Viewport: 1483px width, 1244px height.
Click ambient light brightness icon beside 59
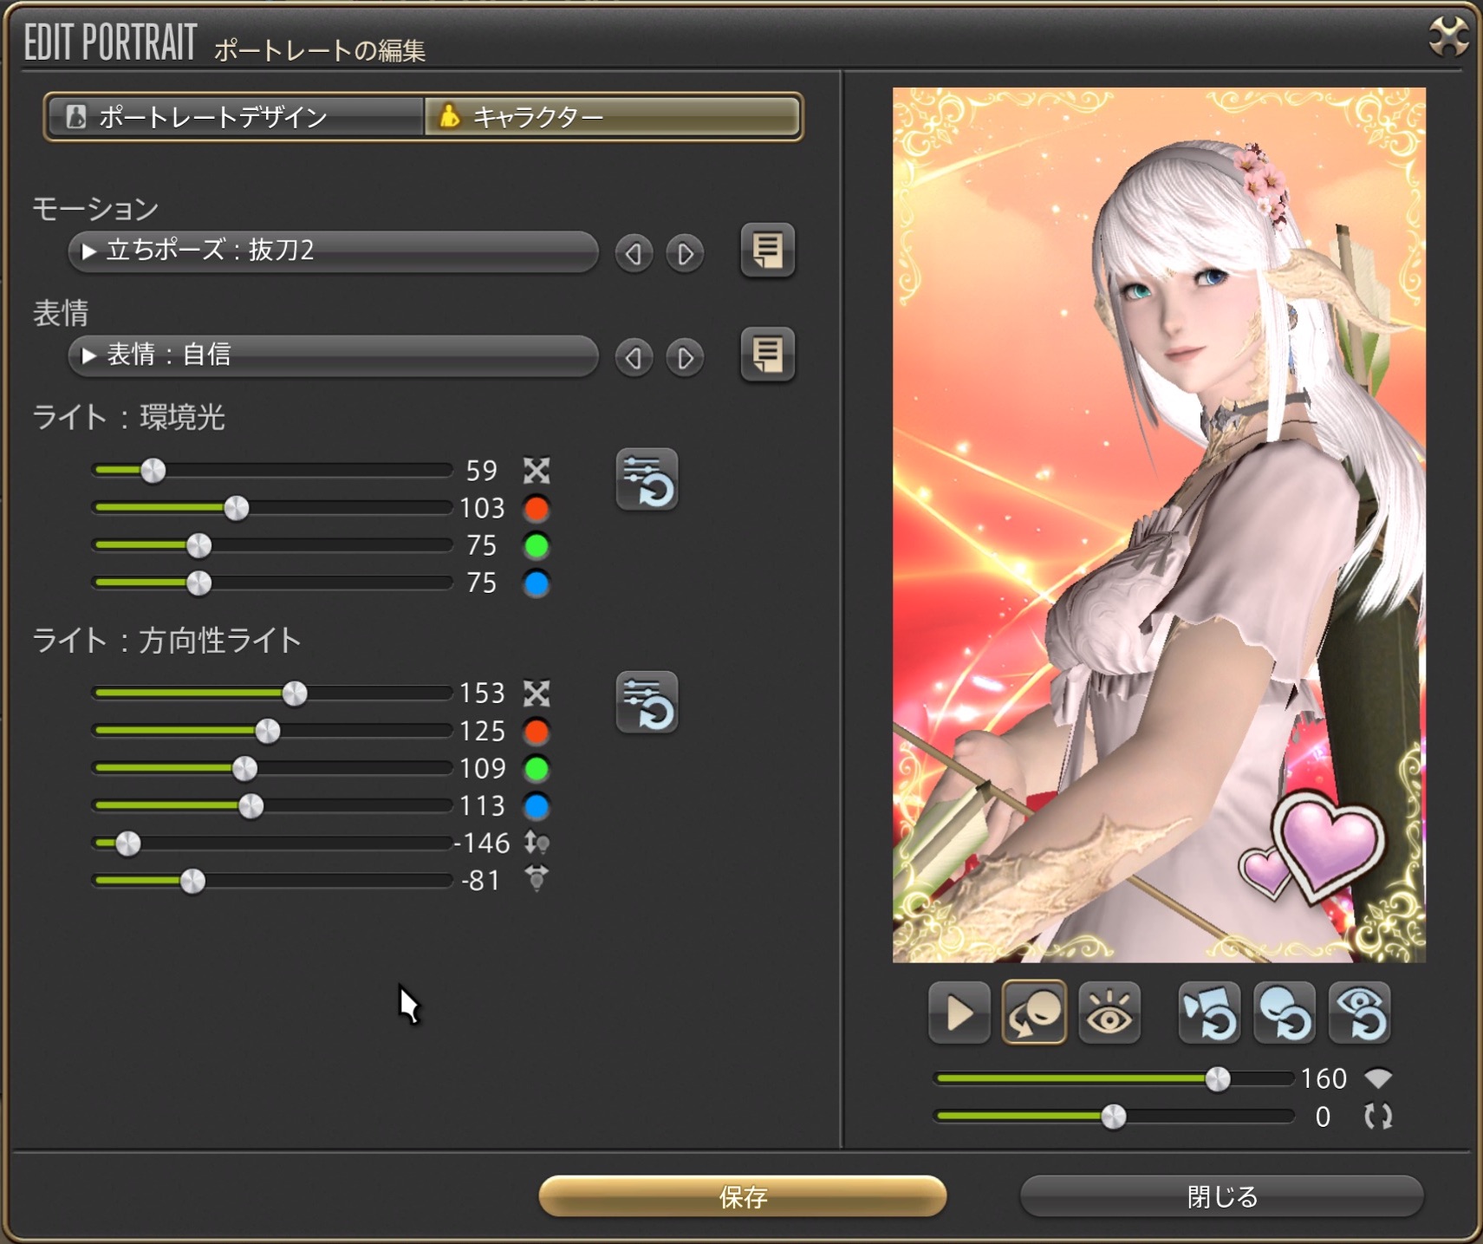[x=537, y=471]
